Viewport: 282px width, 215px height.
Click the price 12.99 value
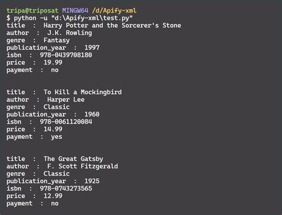(x=53, y=196)
